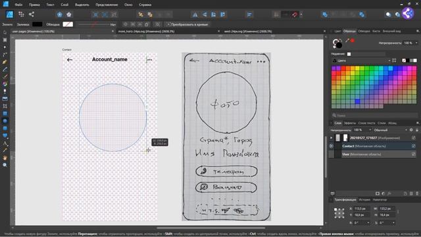
Task: Click the boolean Divide operation icon
Action: (x=362, y=14)
